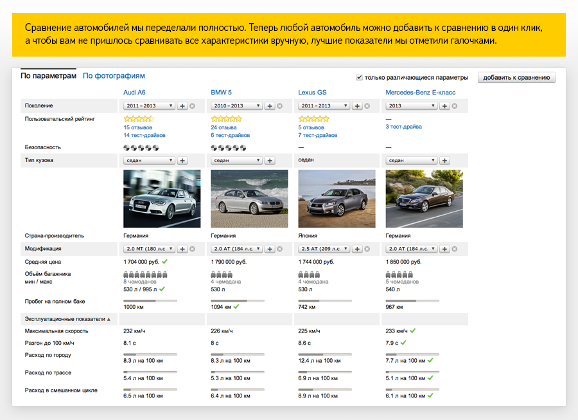
Task: Open Lexus GS '7 тест-драйвов' link
Action: pos(318,135)
